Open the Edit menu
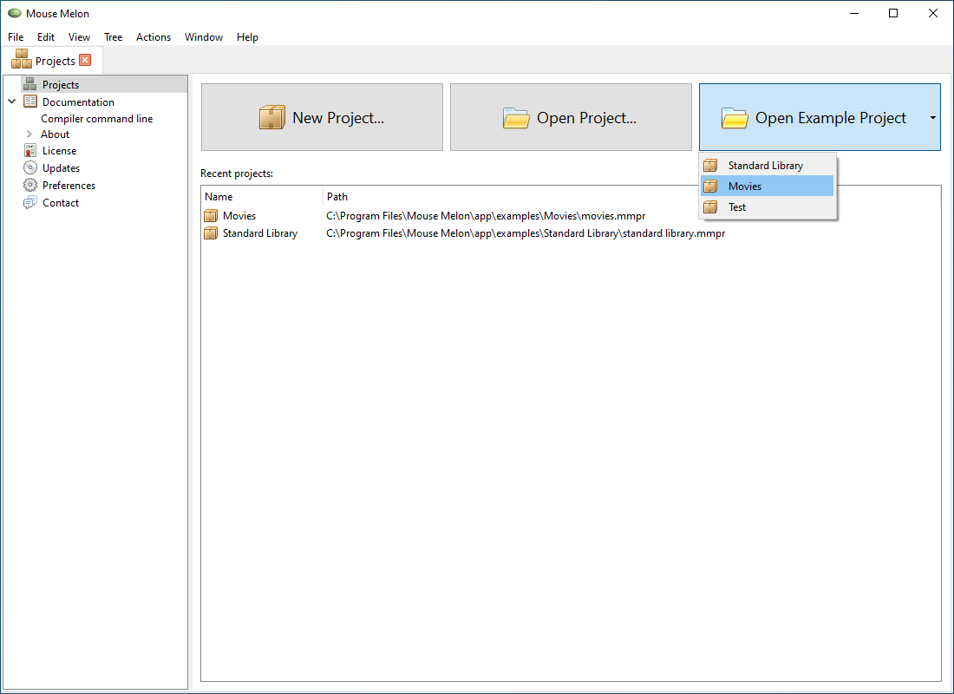 46,37
